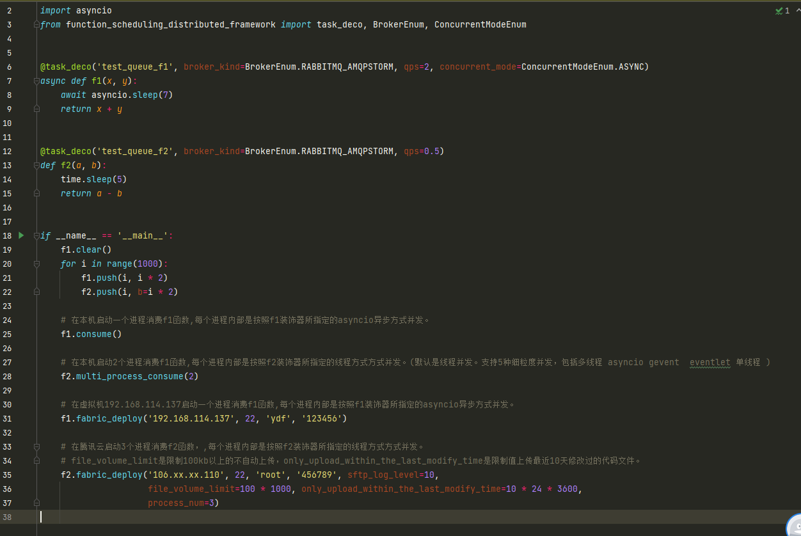
Task: Click 'gevent' in the line 27 comment
Action: (x=664, y=362)
